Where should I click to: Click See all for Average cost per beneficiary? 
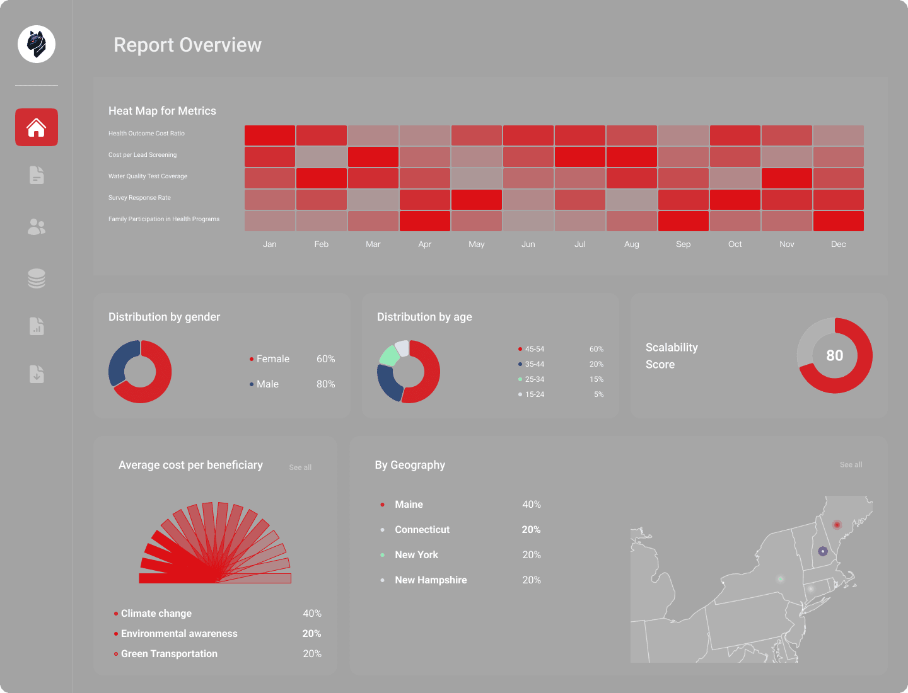pyautogui.click(x=300, y=467)
